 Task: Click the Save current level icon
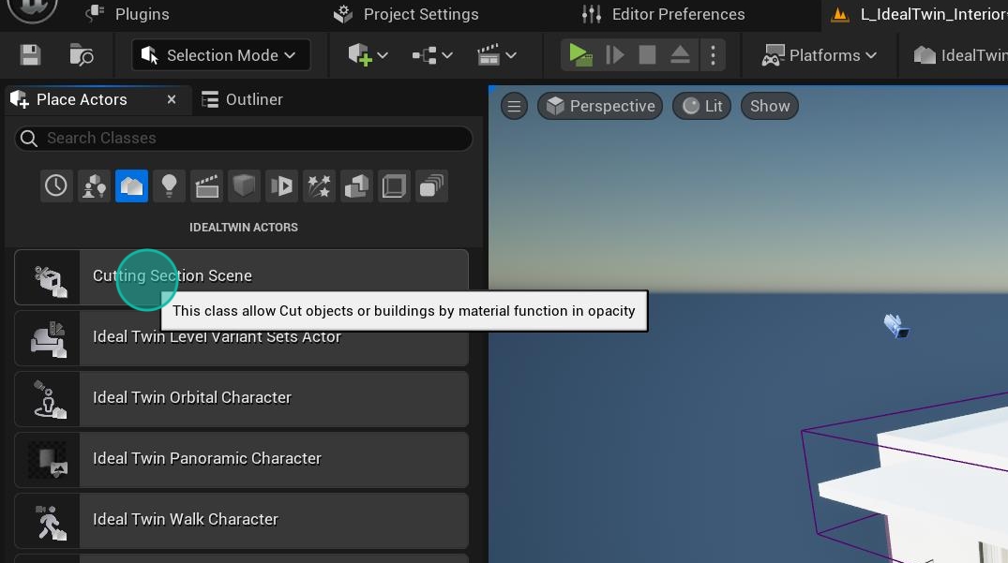[30, 55]
